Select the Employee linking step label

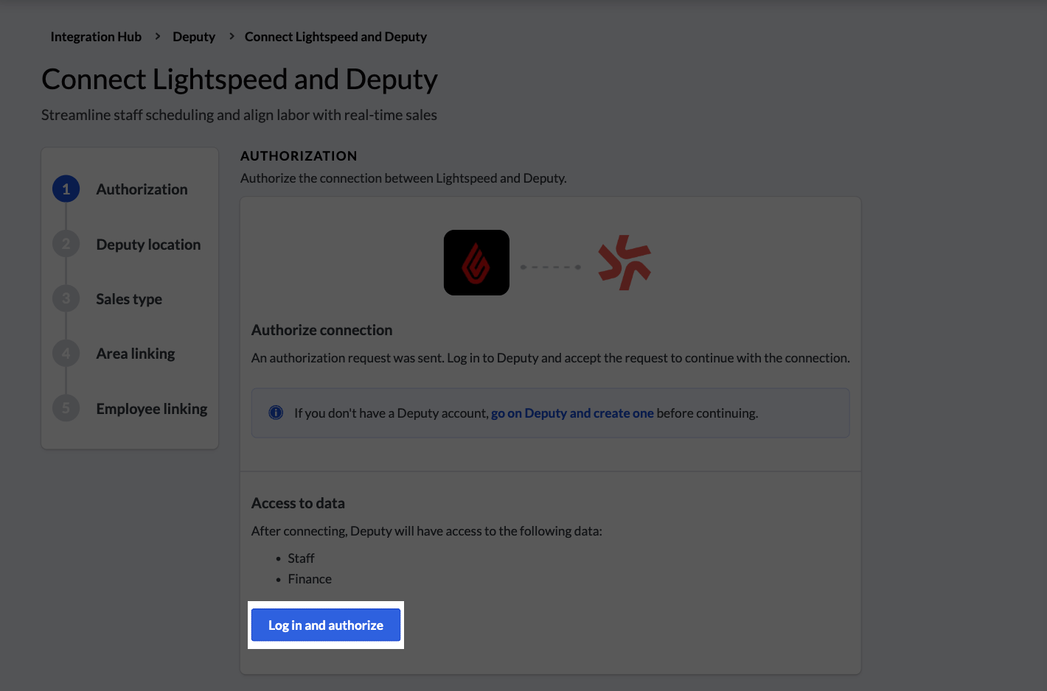[x=151, y=408]
